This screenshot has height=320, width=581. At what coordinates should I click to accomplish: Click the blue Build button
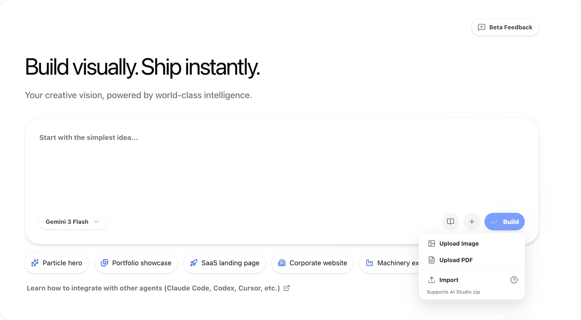coord(504,222)
